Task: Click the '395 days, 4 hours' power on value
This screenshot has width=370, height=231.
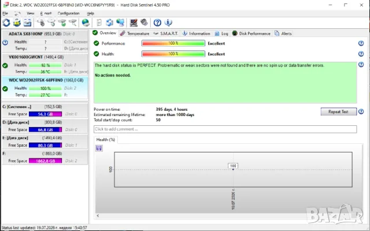Action: [172, 109]
